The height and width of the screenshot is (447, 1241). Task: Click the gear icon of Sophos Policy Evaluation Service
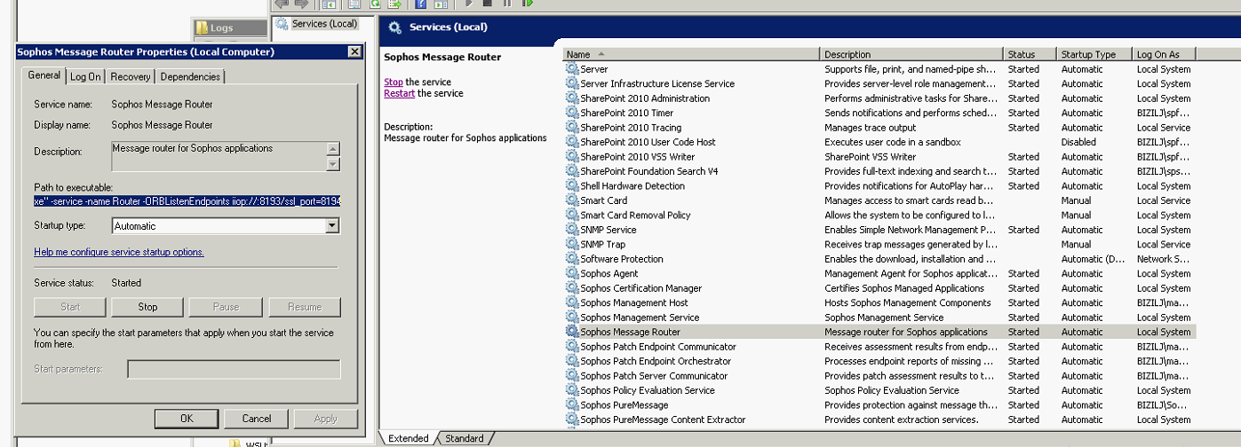point(572,390)
